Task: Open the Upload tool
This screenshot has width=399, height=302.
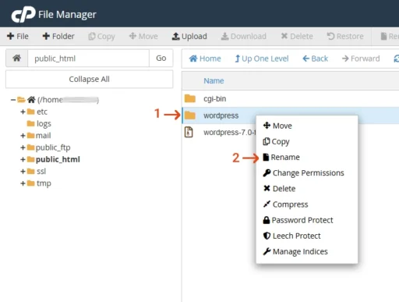Action: (x=189, y=36)
